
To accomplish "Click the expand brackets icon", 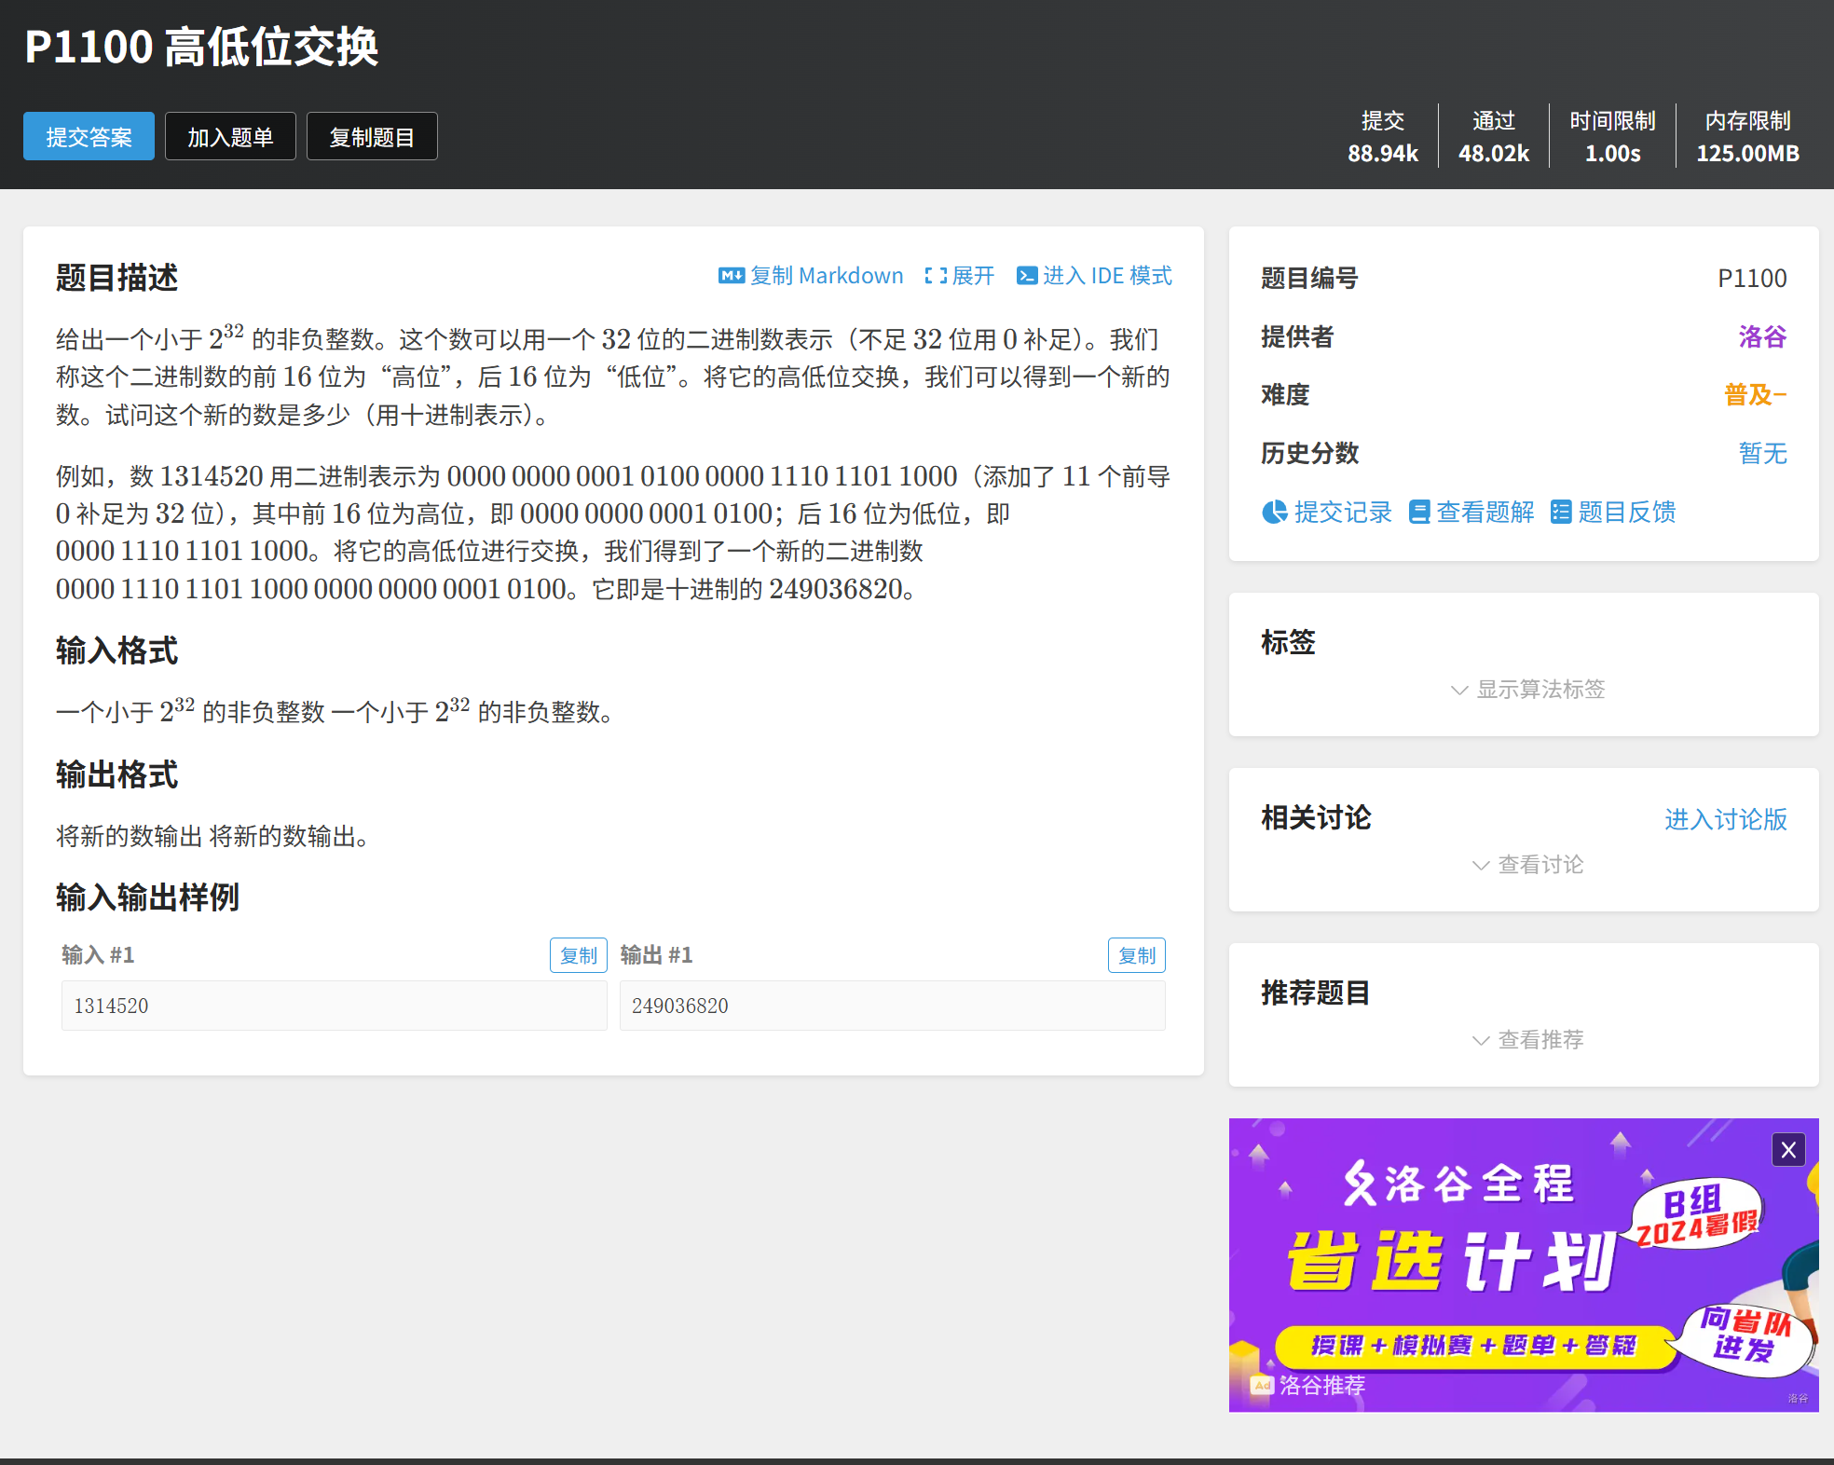I will [x=935, y=276].
